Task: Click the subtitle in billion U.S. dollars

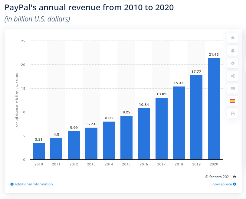Action: coord(37,19)
